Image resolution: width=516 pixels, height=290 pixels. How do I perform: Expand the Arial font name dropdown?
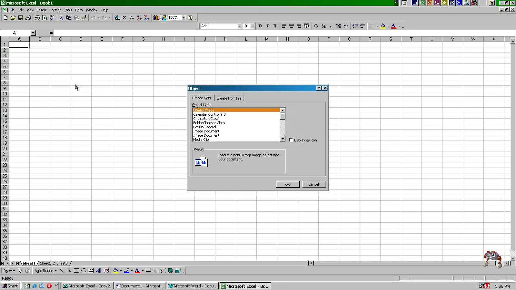239,26
